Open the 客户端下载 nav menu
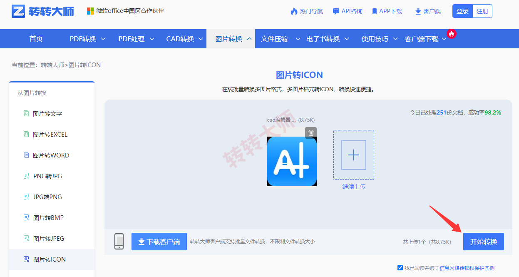 point(421,39)
